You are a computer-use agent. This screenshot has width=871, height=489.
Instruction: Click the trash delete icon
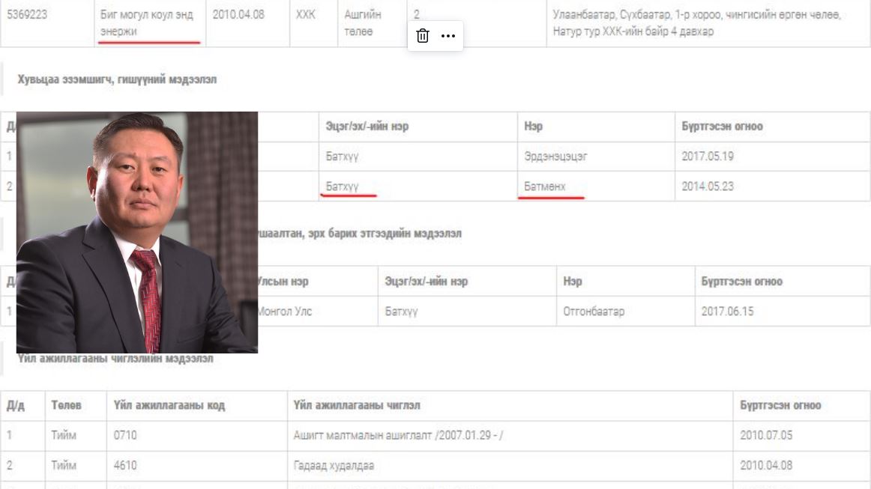[x=423, y=36]
